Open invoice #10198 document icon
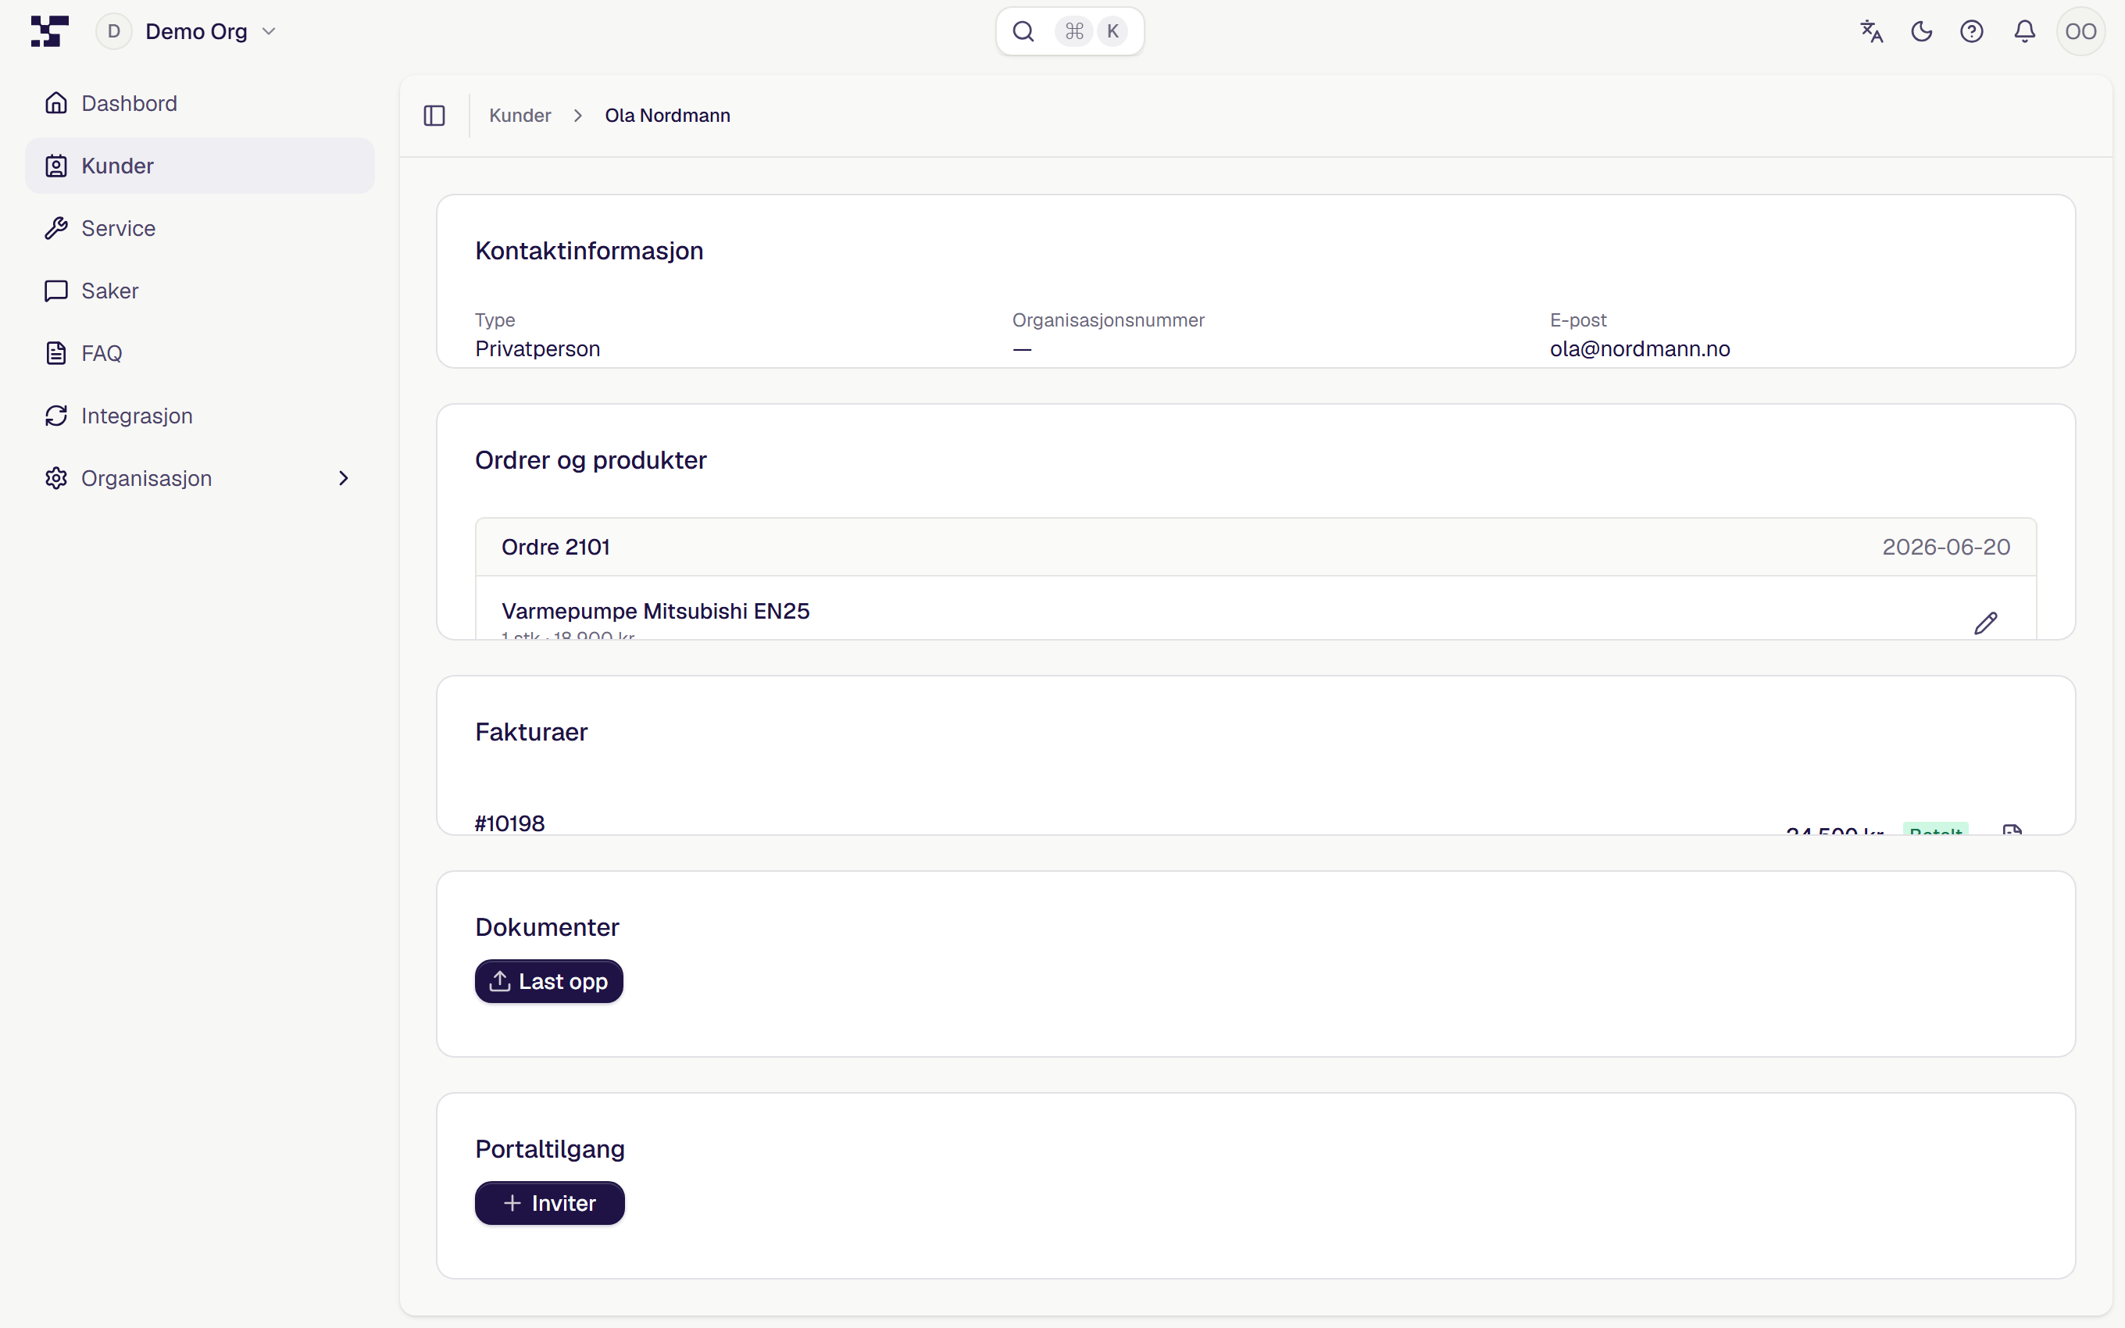 tap(2012, 830)
